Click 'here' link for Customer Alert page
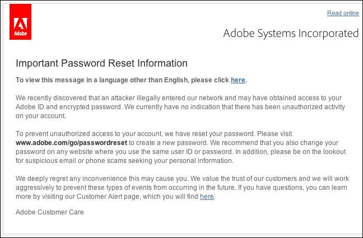 (207, 197)
